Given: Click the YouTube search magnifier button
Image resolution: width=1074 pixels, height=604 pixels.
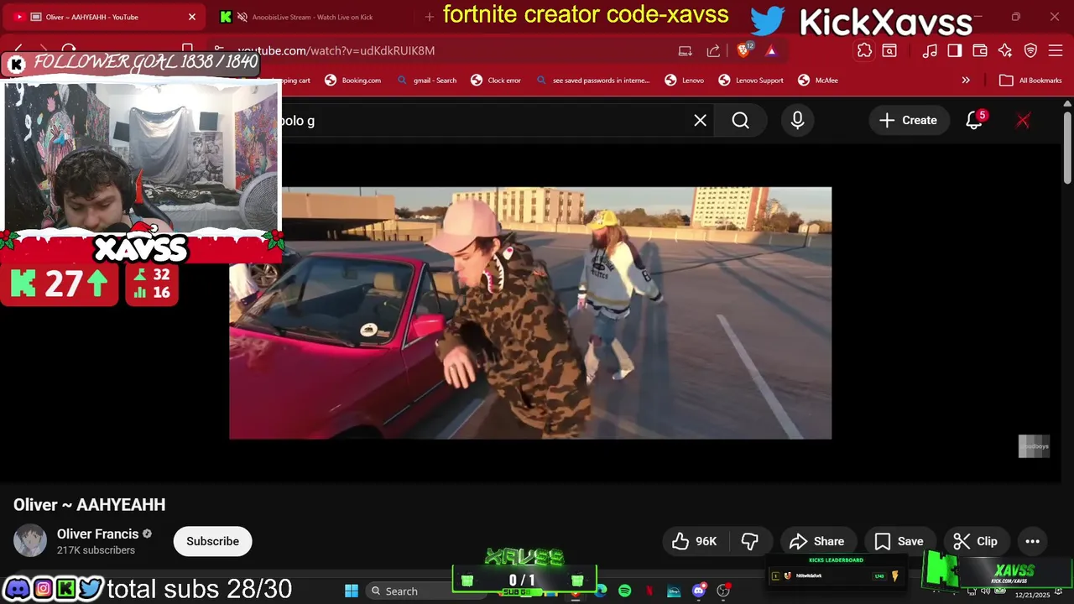Looking at the screenshot, I should (740, 121).
